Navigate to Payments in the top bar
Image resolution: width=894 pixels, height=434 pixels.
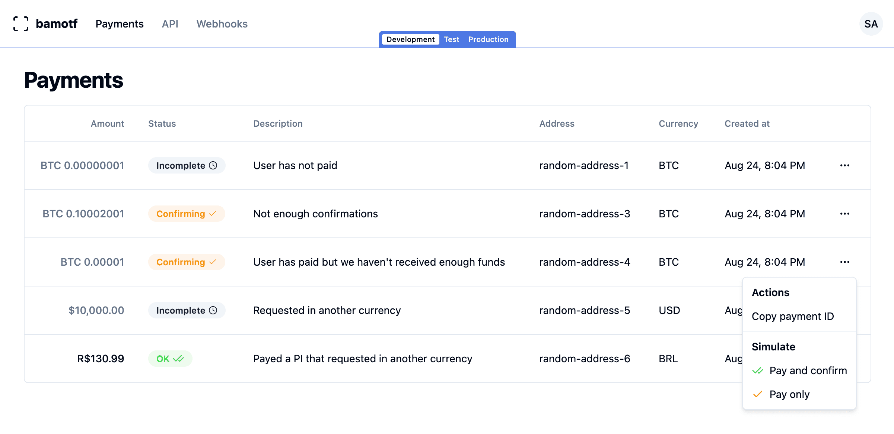tap(119, 24)
